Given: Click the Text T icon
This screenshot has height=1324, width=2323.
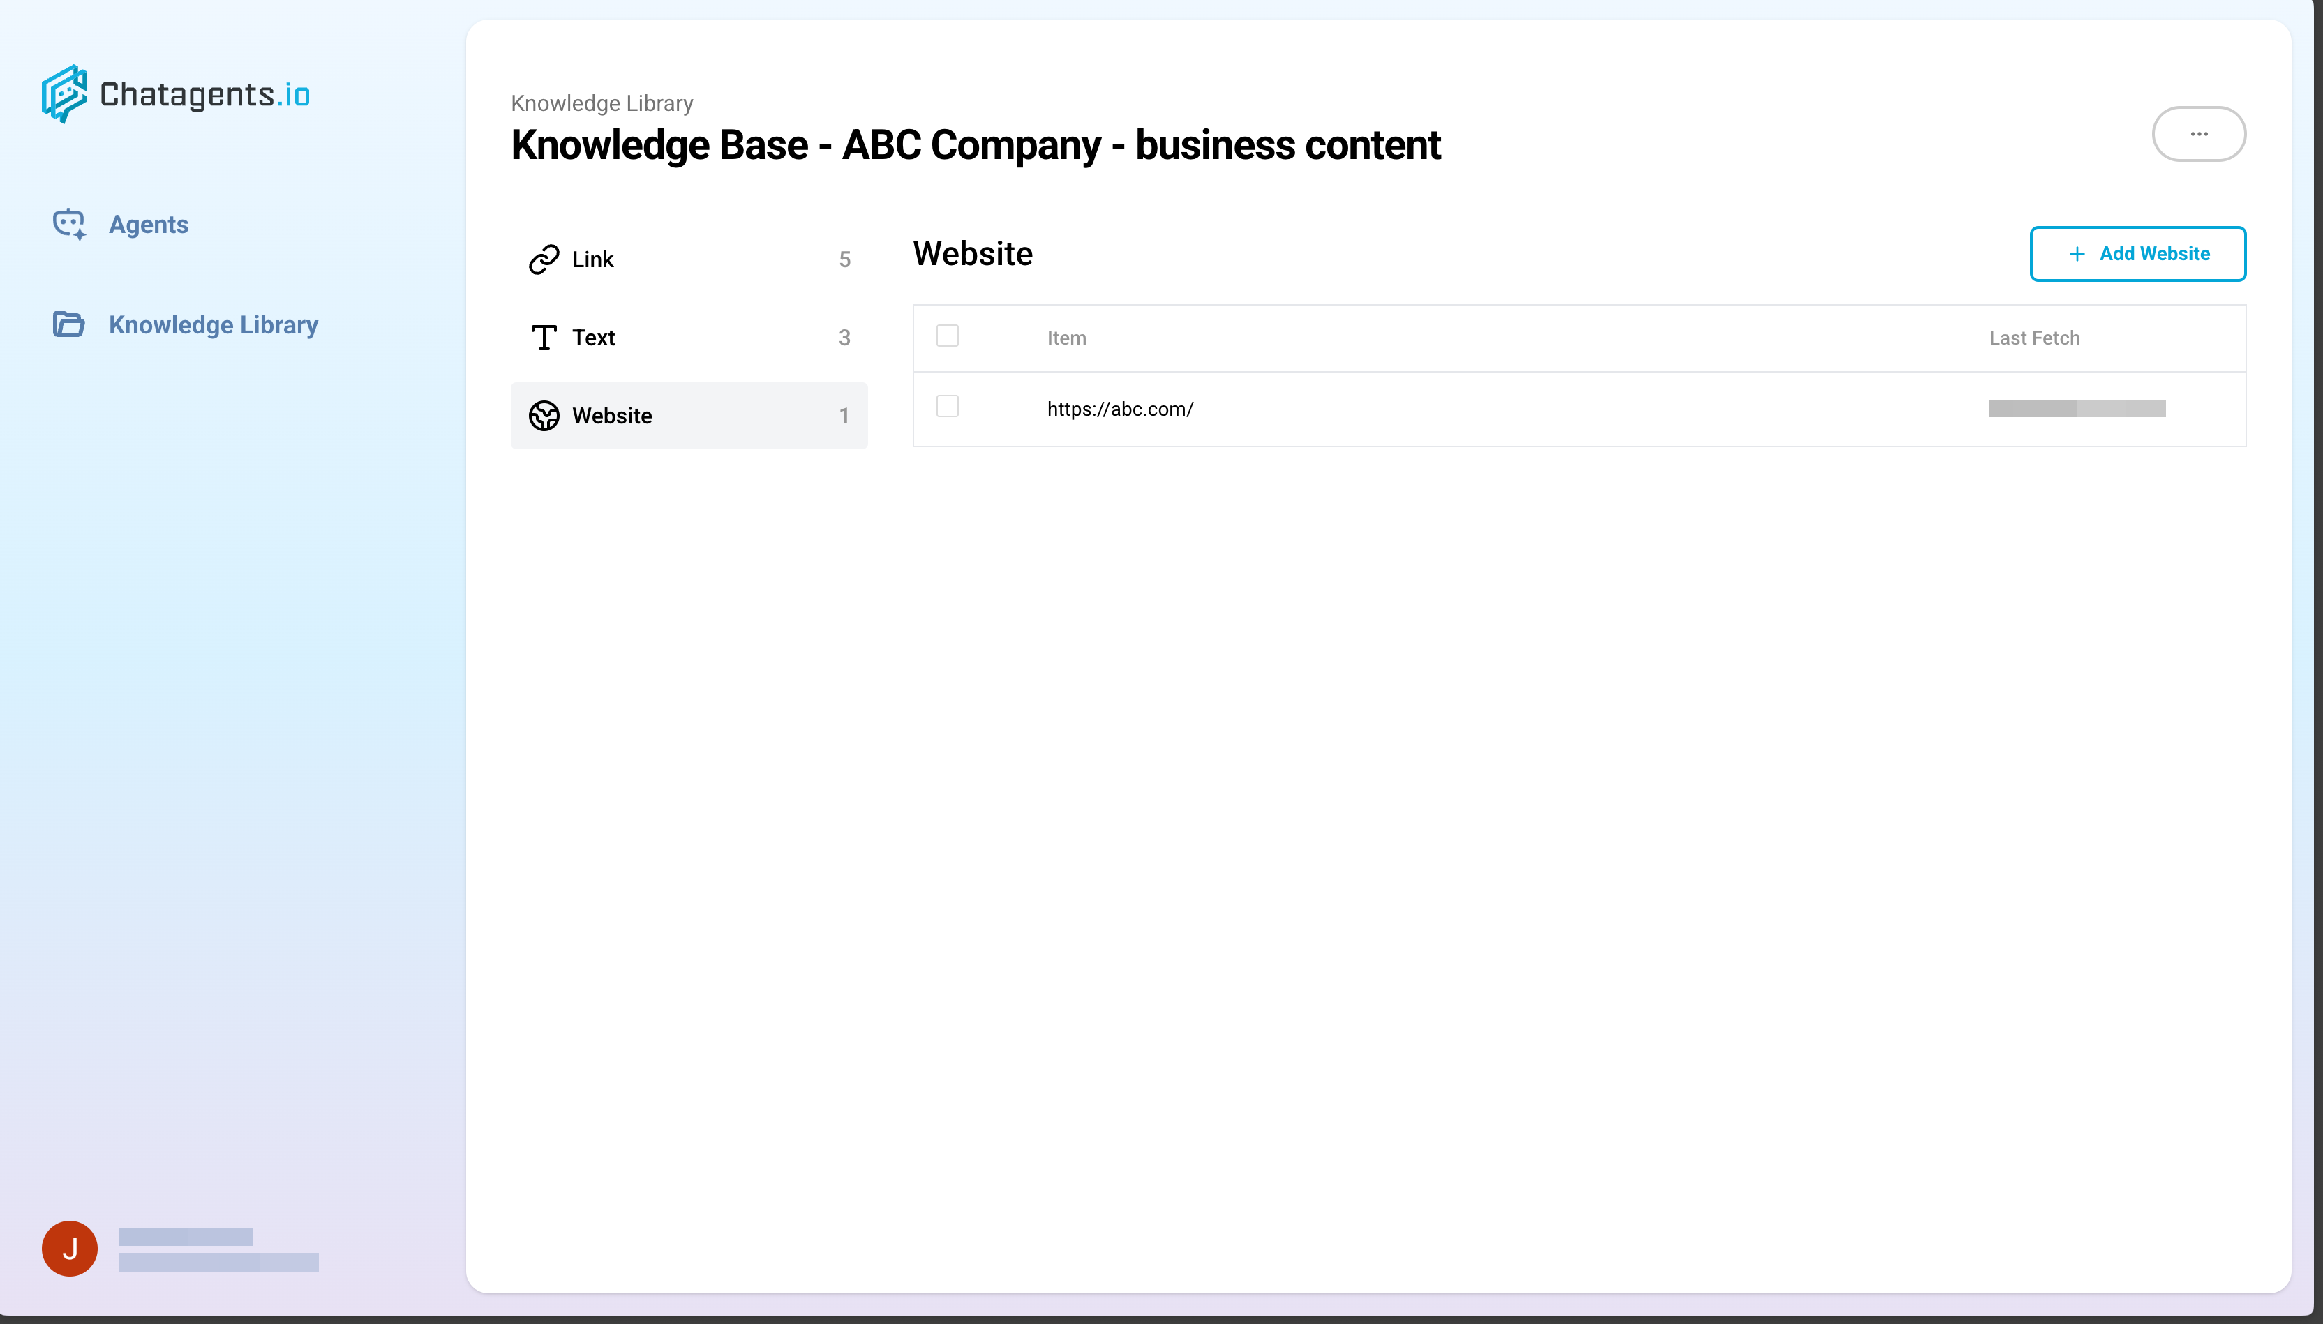Looking at the screenshot, I should [544, 338].
